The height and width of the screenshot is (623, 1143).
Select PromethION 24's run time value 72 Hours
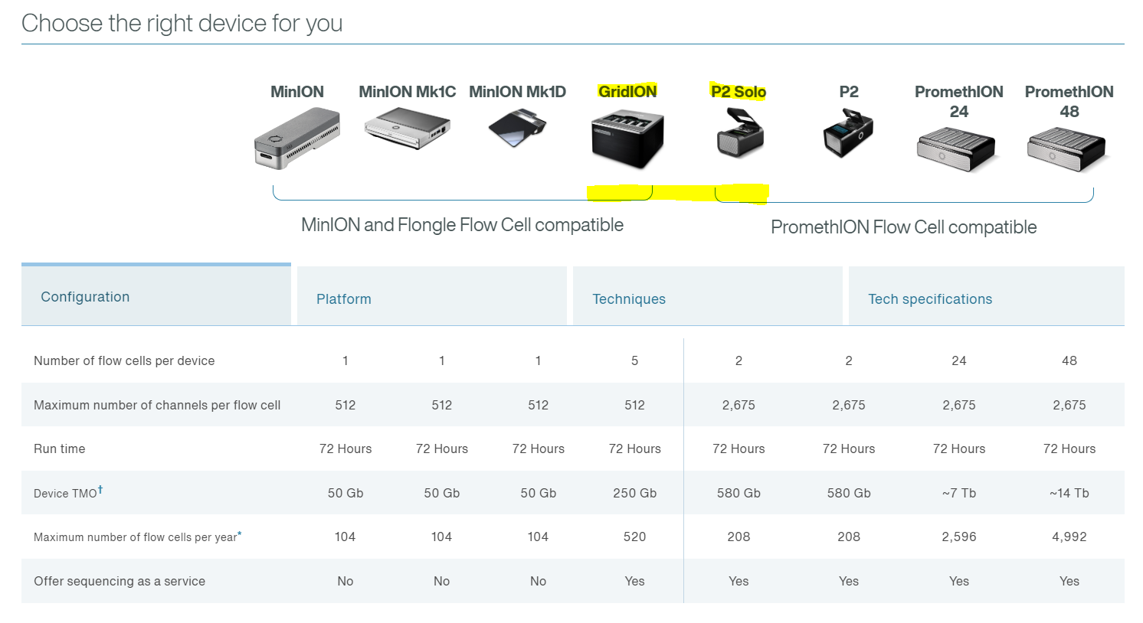pyautogui.click(x=959, y=448)
